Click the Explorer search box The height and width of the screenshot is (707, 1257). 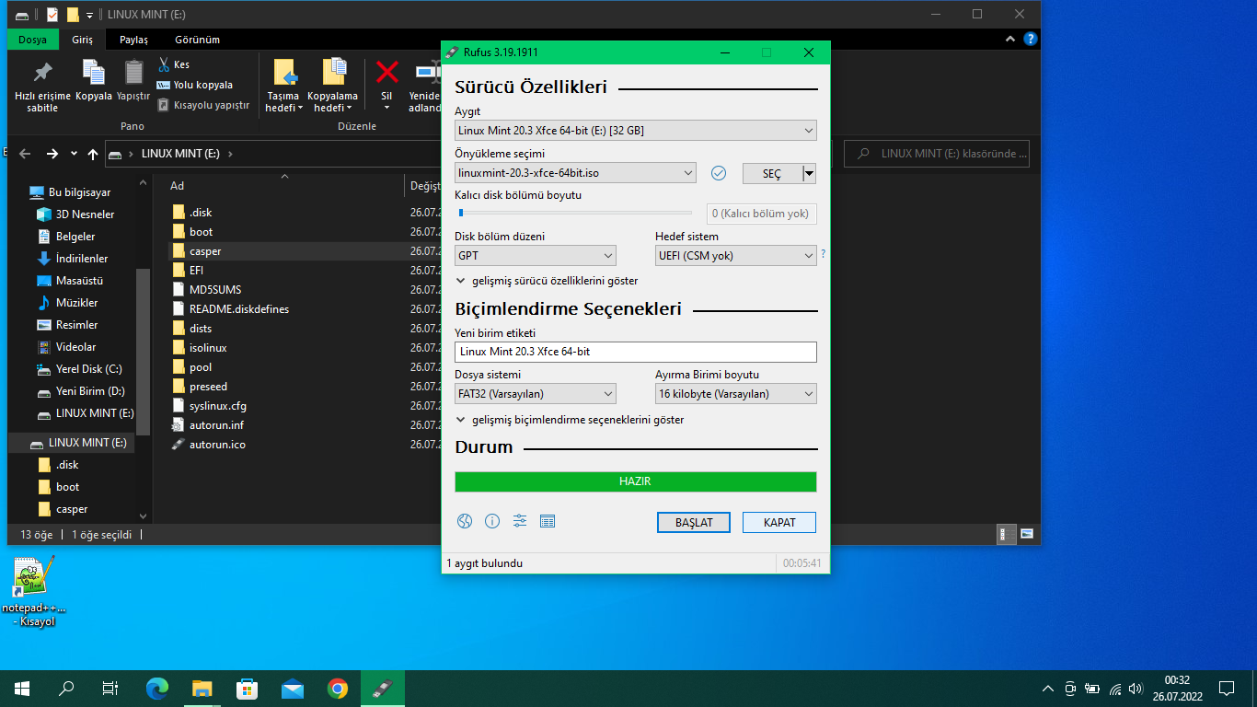pos(937,154)
